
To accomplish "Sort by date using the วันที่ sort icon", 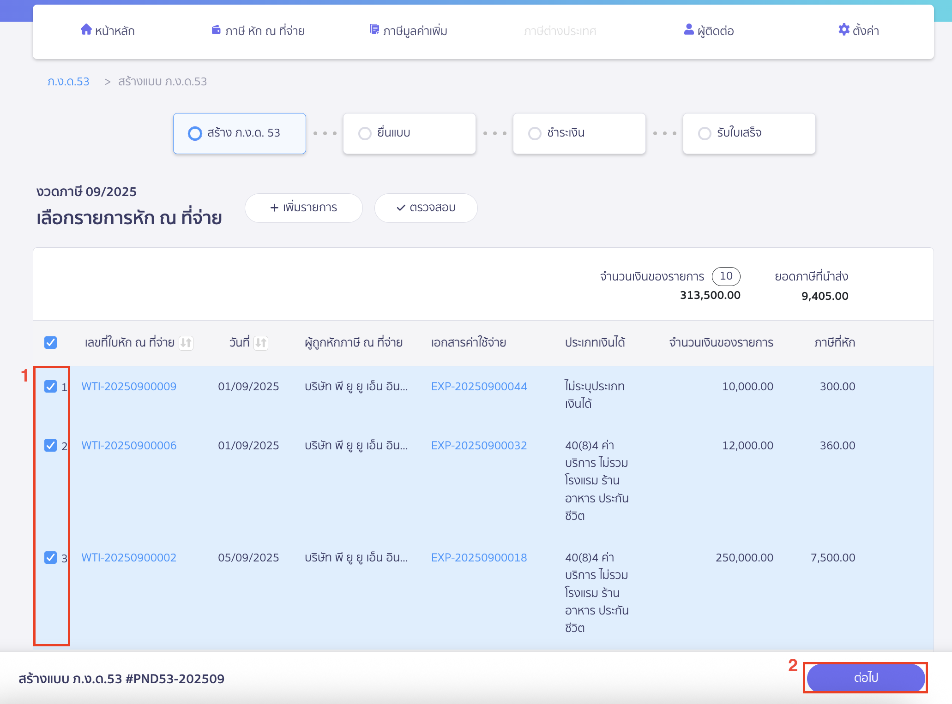I will click(x=261, y=343).
